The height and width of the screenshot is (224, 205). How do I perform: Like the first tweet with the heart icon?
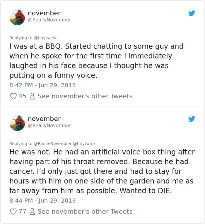(13, 96)
